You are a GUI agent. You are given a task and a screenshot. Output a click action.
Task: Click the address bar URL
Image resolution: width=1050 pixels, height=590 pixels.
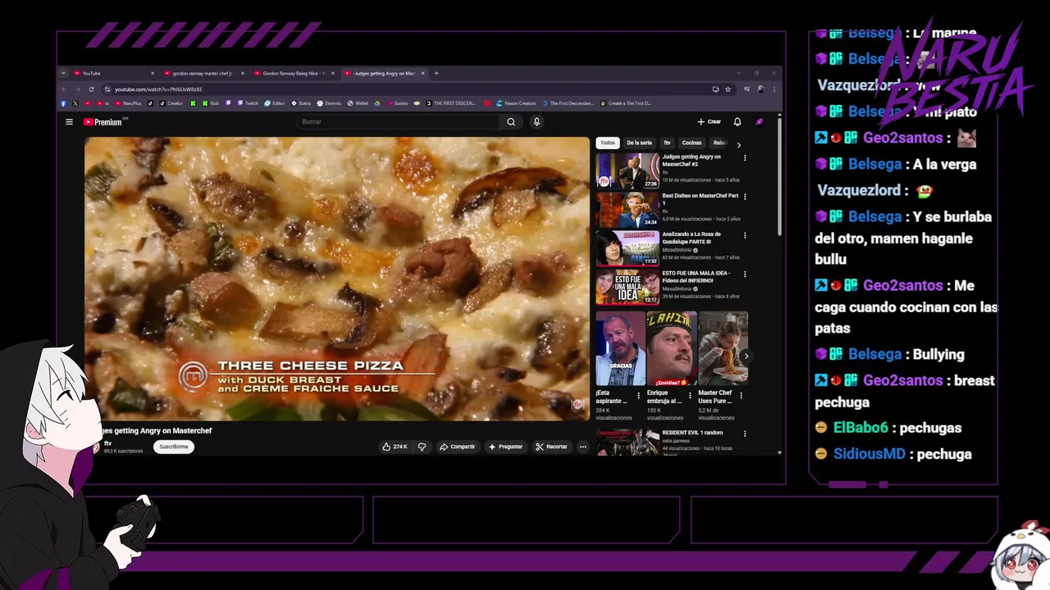(x=158, y=89)
